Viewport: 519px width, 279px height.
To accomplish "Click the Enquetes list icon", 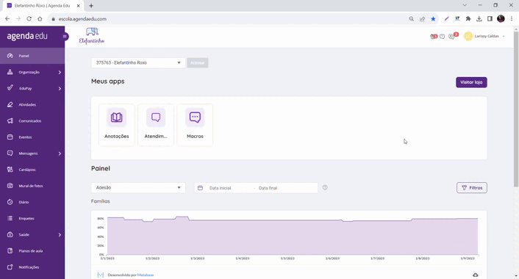I will (10, 218).
